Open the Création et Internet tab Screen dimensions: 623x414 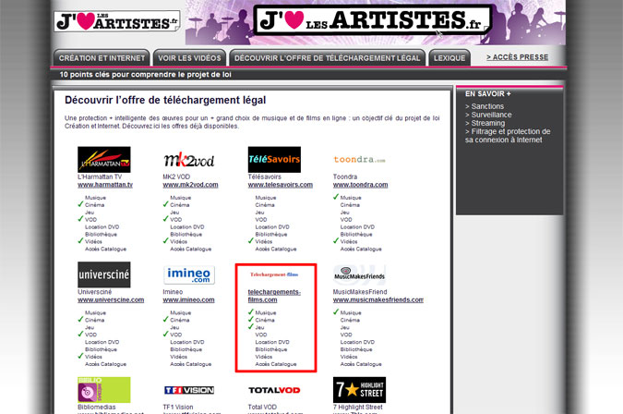(x=102, y=58)
